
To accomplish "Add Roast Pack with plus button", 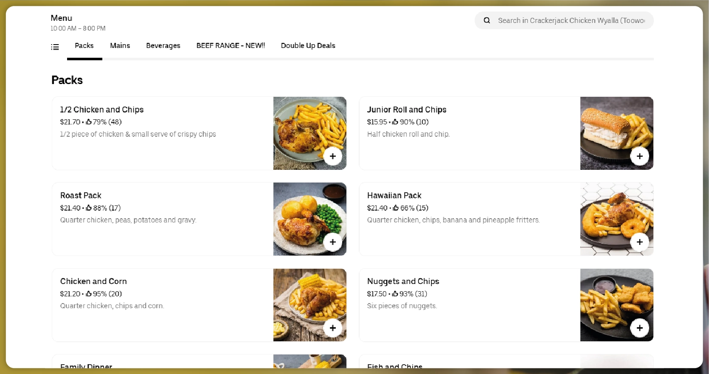I will [333, 242].
